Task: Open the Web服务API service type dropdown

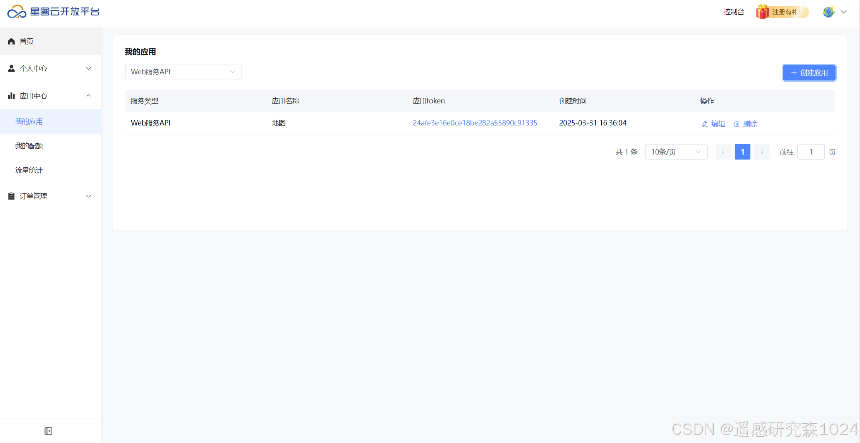Action: [x=183, y=72]
